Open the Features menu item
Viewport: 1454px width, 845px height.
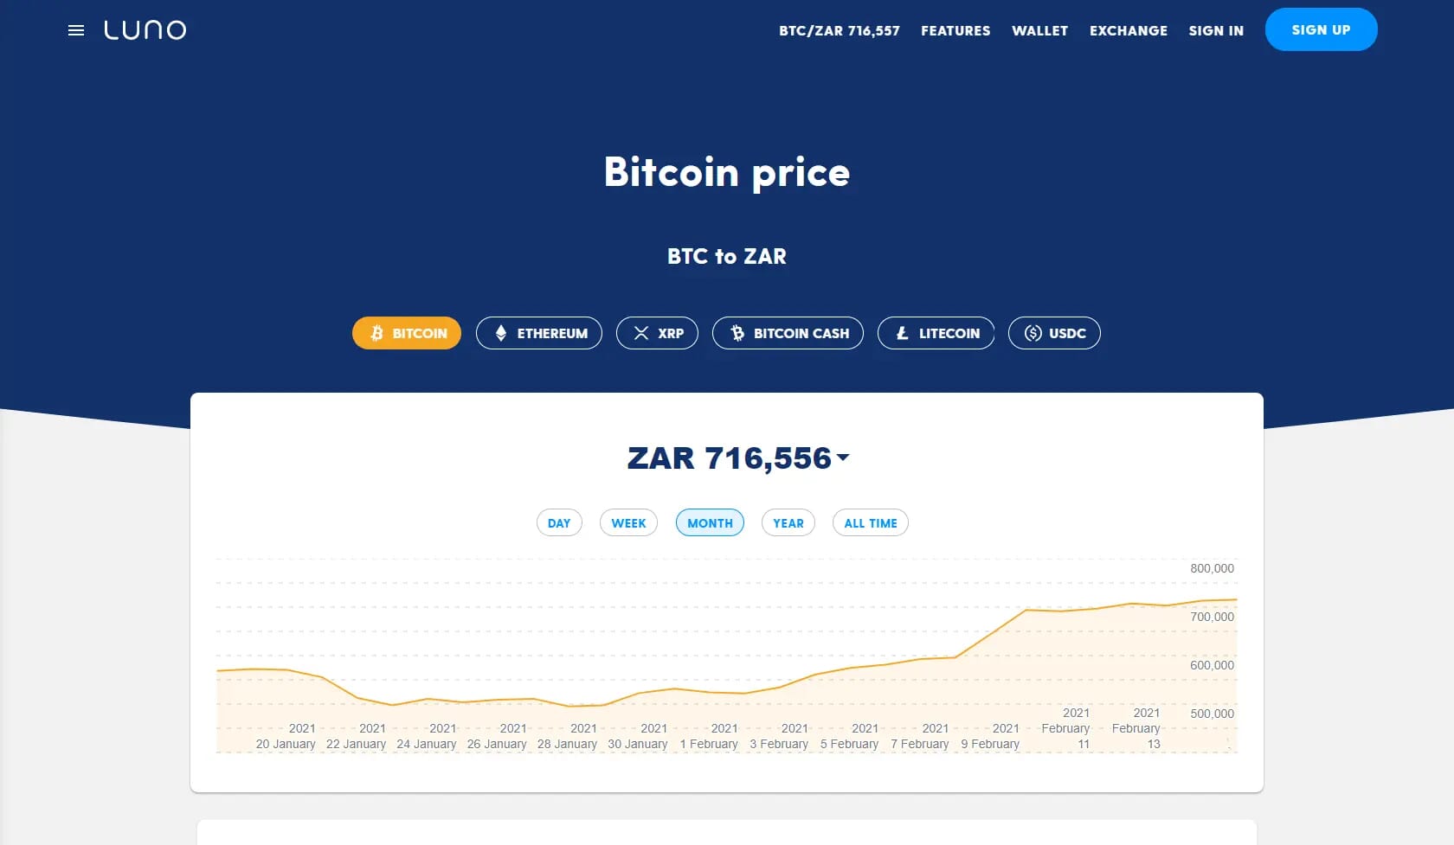(955, 30)
